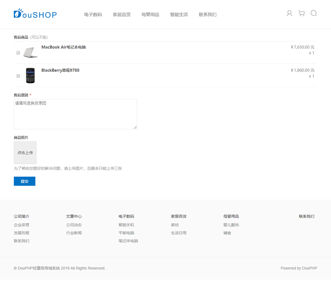Viewport: 331px width, 285px height.
Task: Open footer link 婴儿服饰
Action: click(231, 225)
